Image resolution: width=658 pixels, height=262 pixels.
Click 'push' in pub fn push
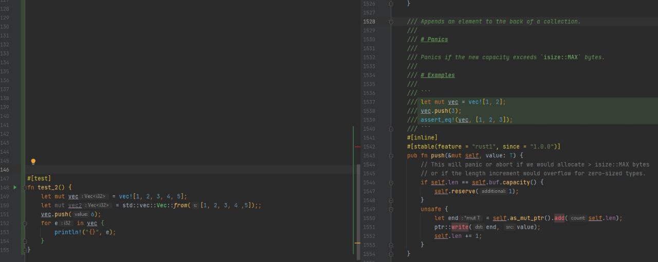(x=438, y=155)
